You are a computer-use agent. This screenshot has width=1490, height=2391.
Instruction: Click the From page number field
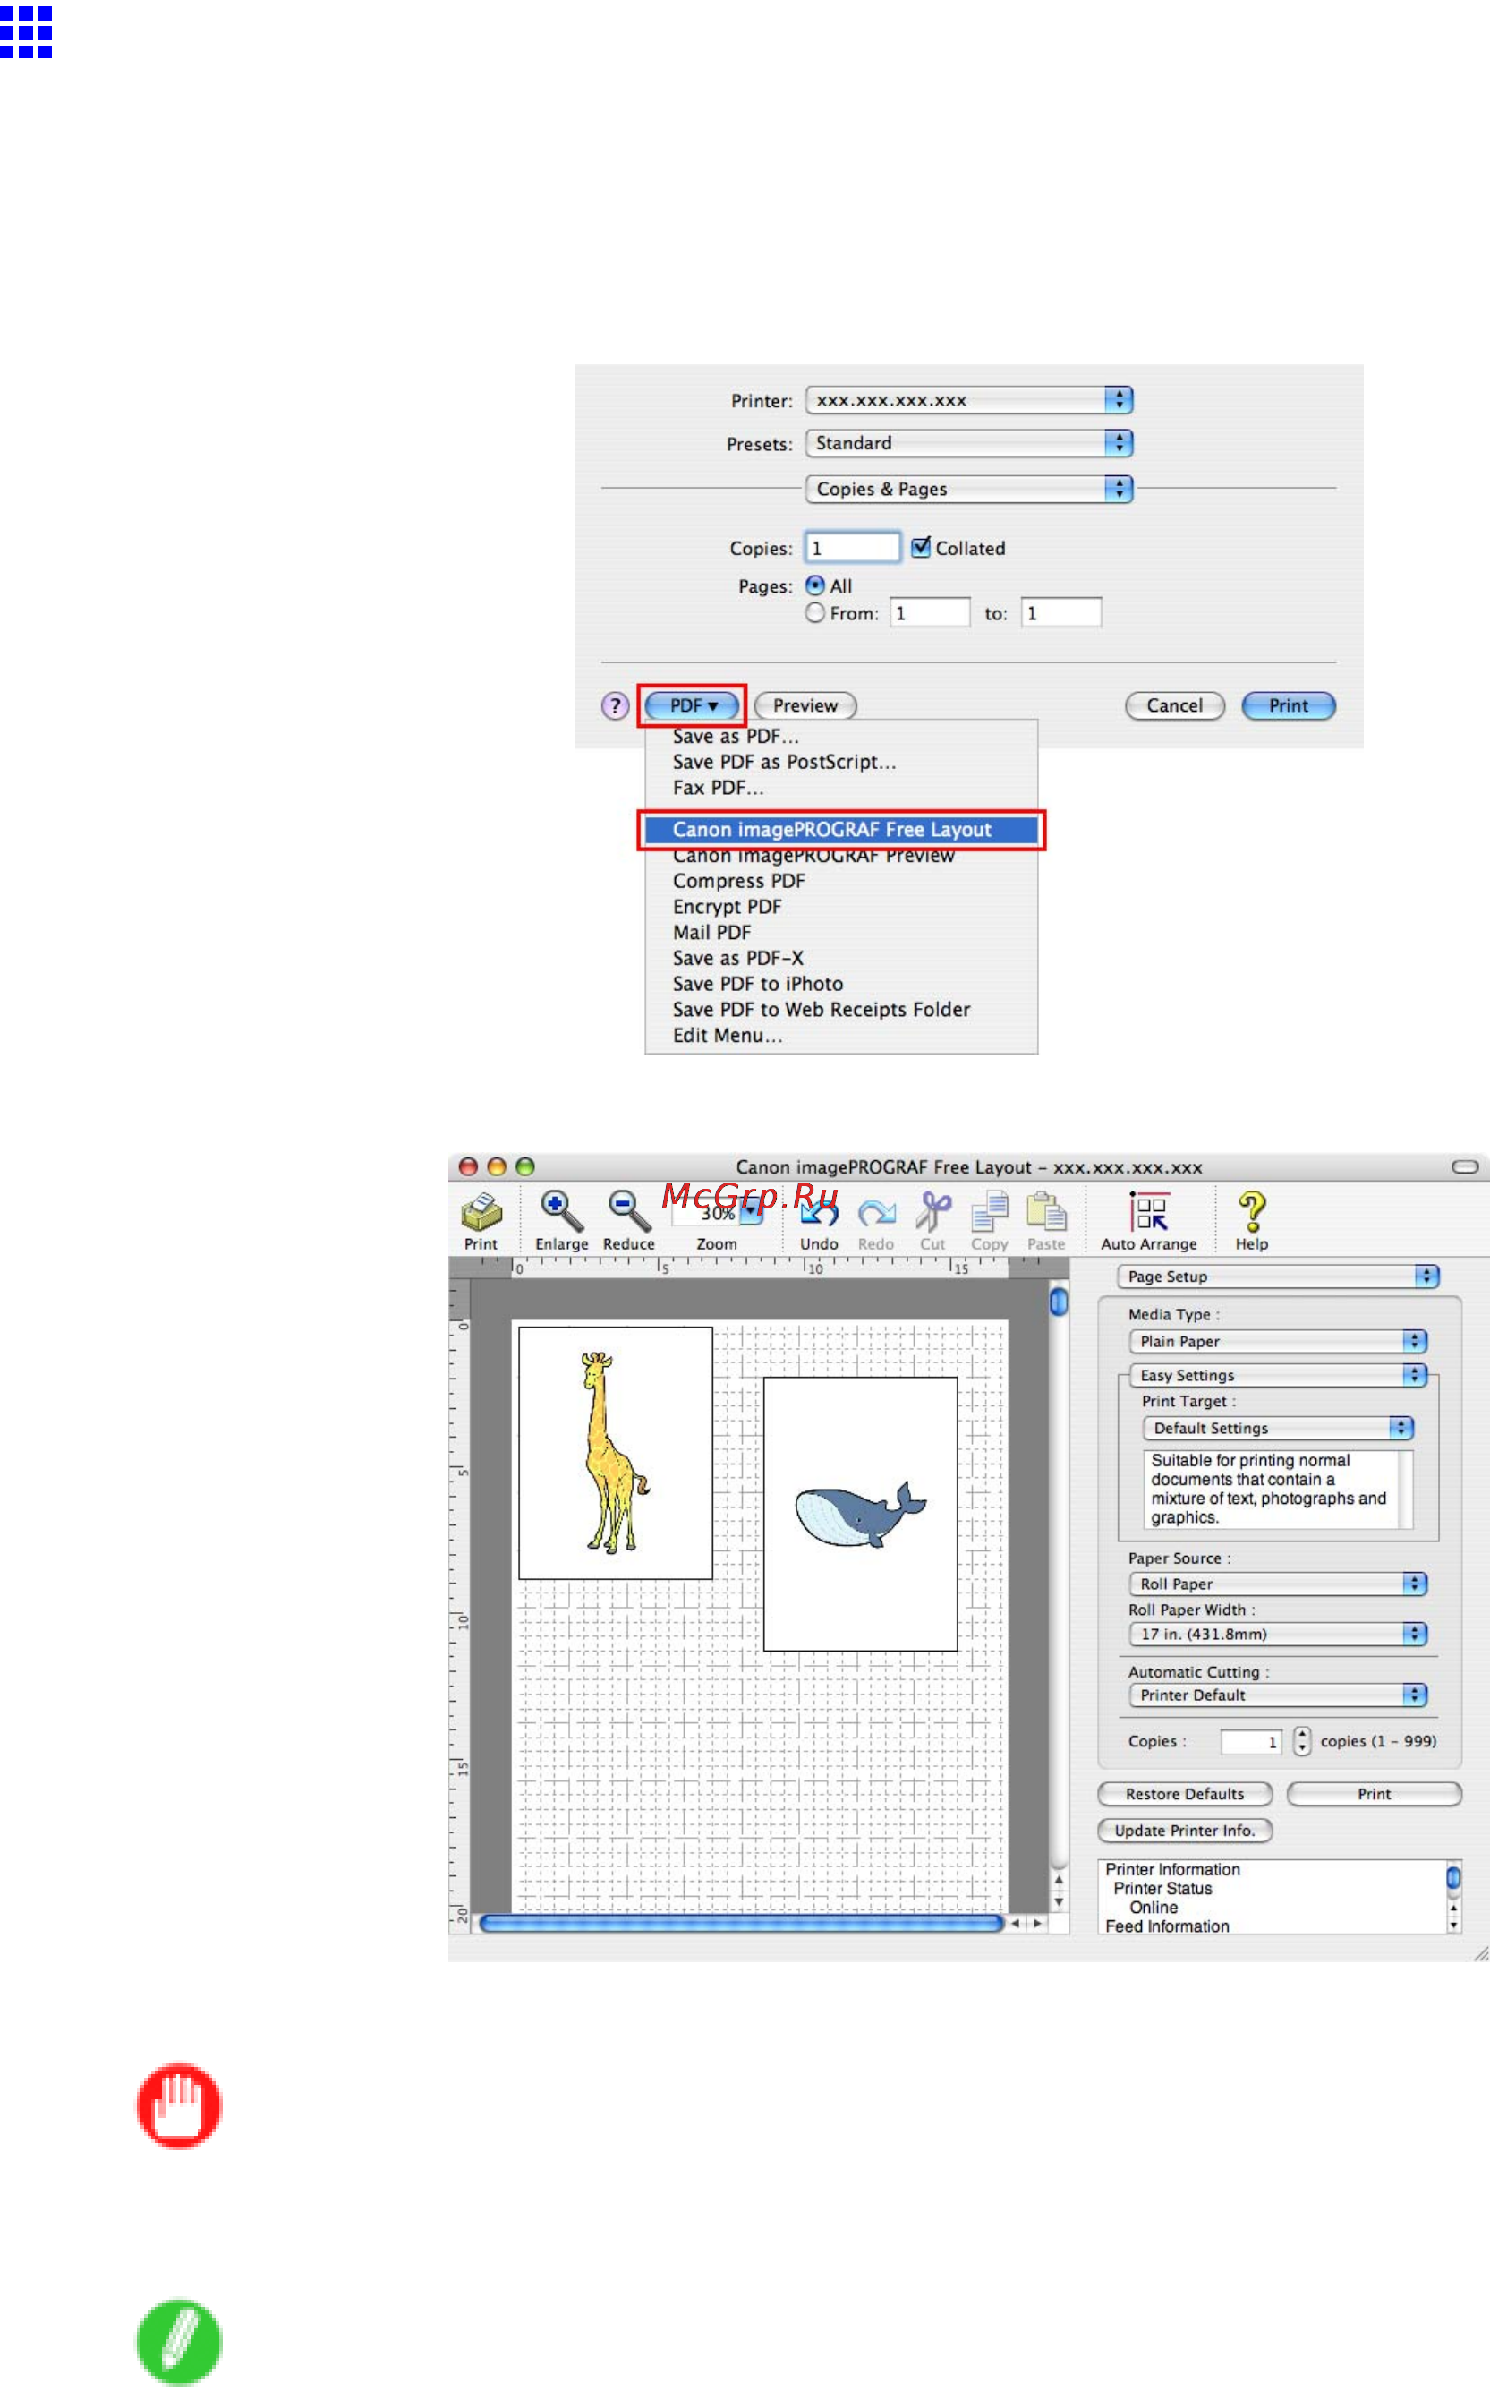pyautogui.click(x=929, y=613)
